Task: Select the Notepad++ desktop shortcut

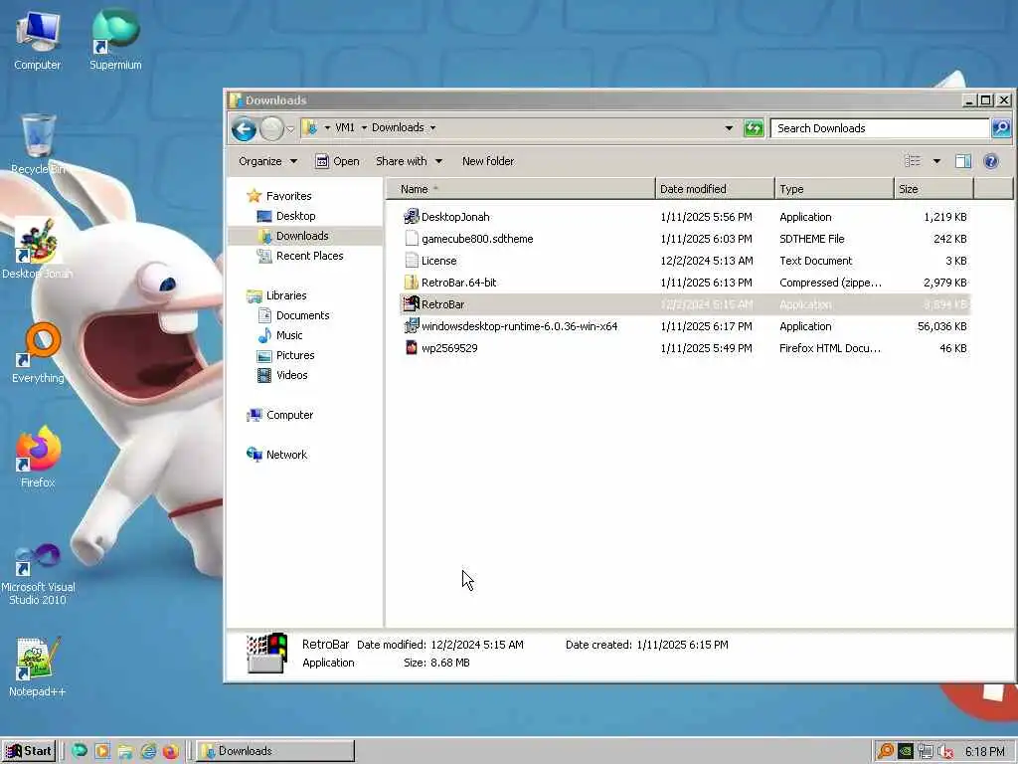Action: pos(38,667)
